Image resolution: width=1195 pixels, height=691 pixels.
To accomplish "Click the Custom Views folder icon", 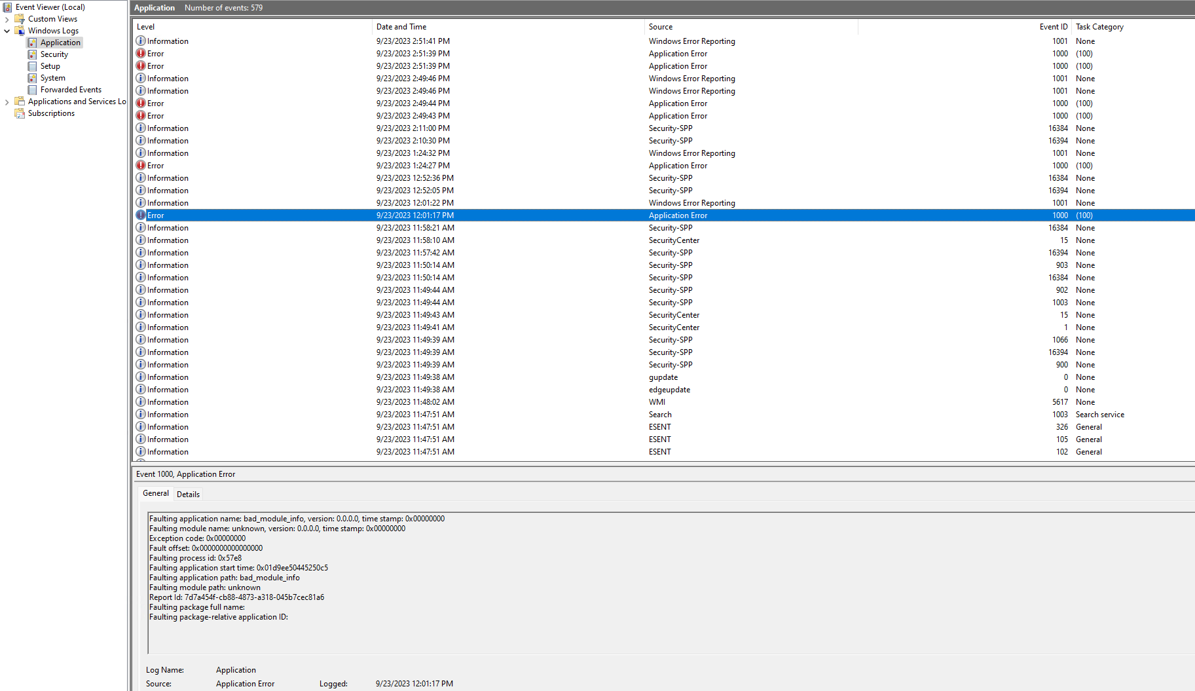I will [x=20, y=19].
